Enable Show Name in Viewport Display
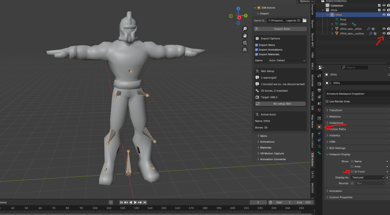Screen dimensions: 390x215 coord(352,161)
